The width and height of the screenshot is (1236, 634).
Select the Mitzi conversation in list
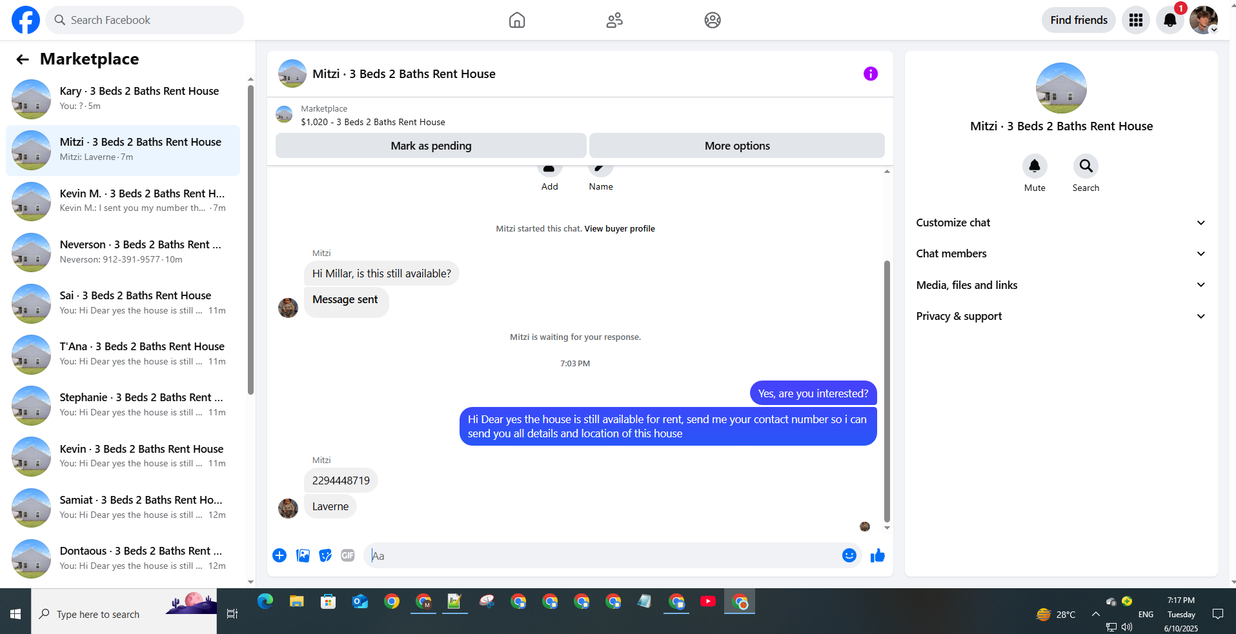tap(123, 150)
